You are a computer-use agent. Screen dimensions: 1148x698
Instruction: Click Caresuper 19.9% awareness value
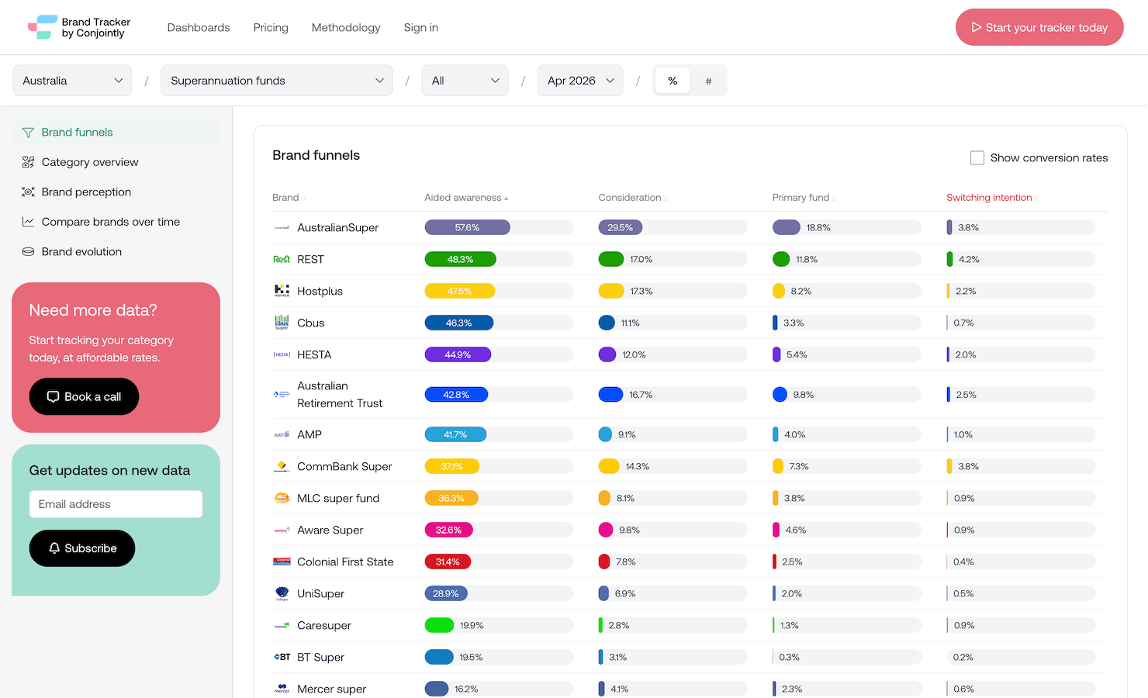tap(472, 625)
